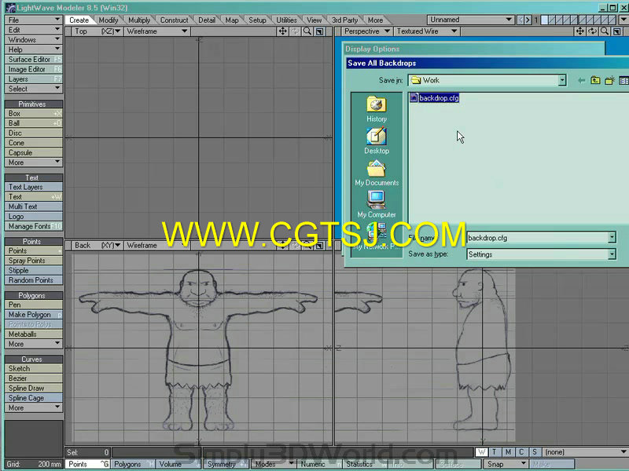Open the Back (XY) view type dropdown
629x471 pixels.
pyautogui.click(x=97, y=246)
